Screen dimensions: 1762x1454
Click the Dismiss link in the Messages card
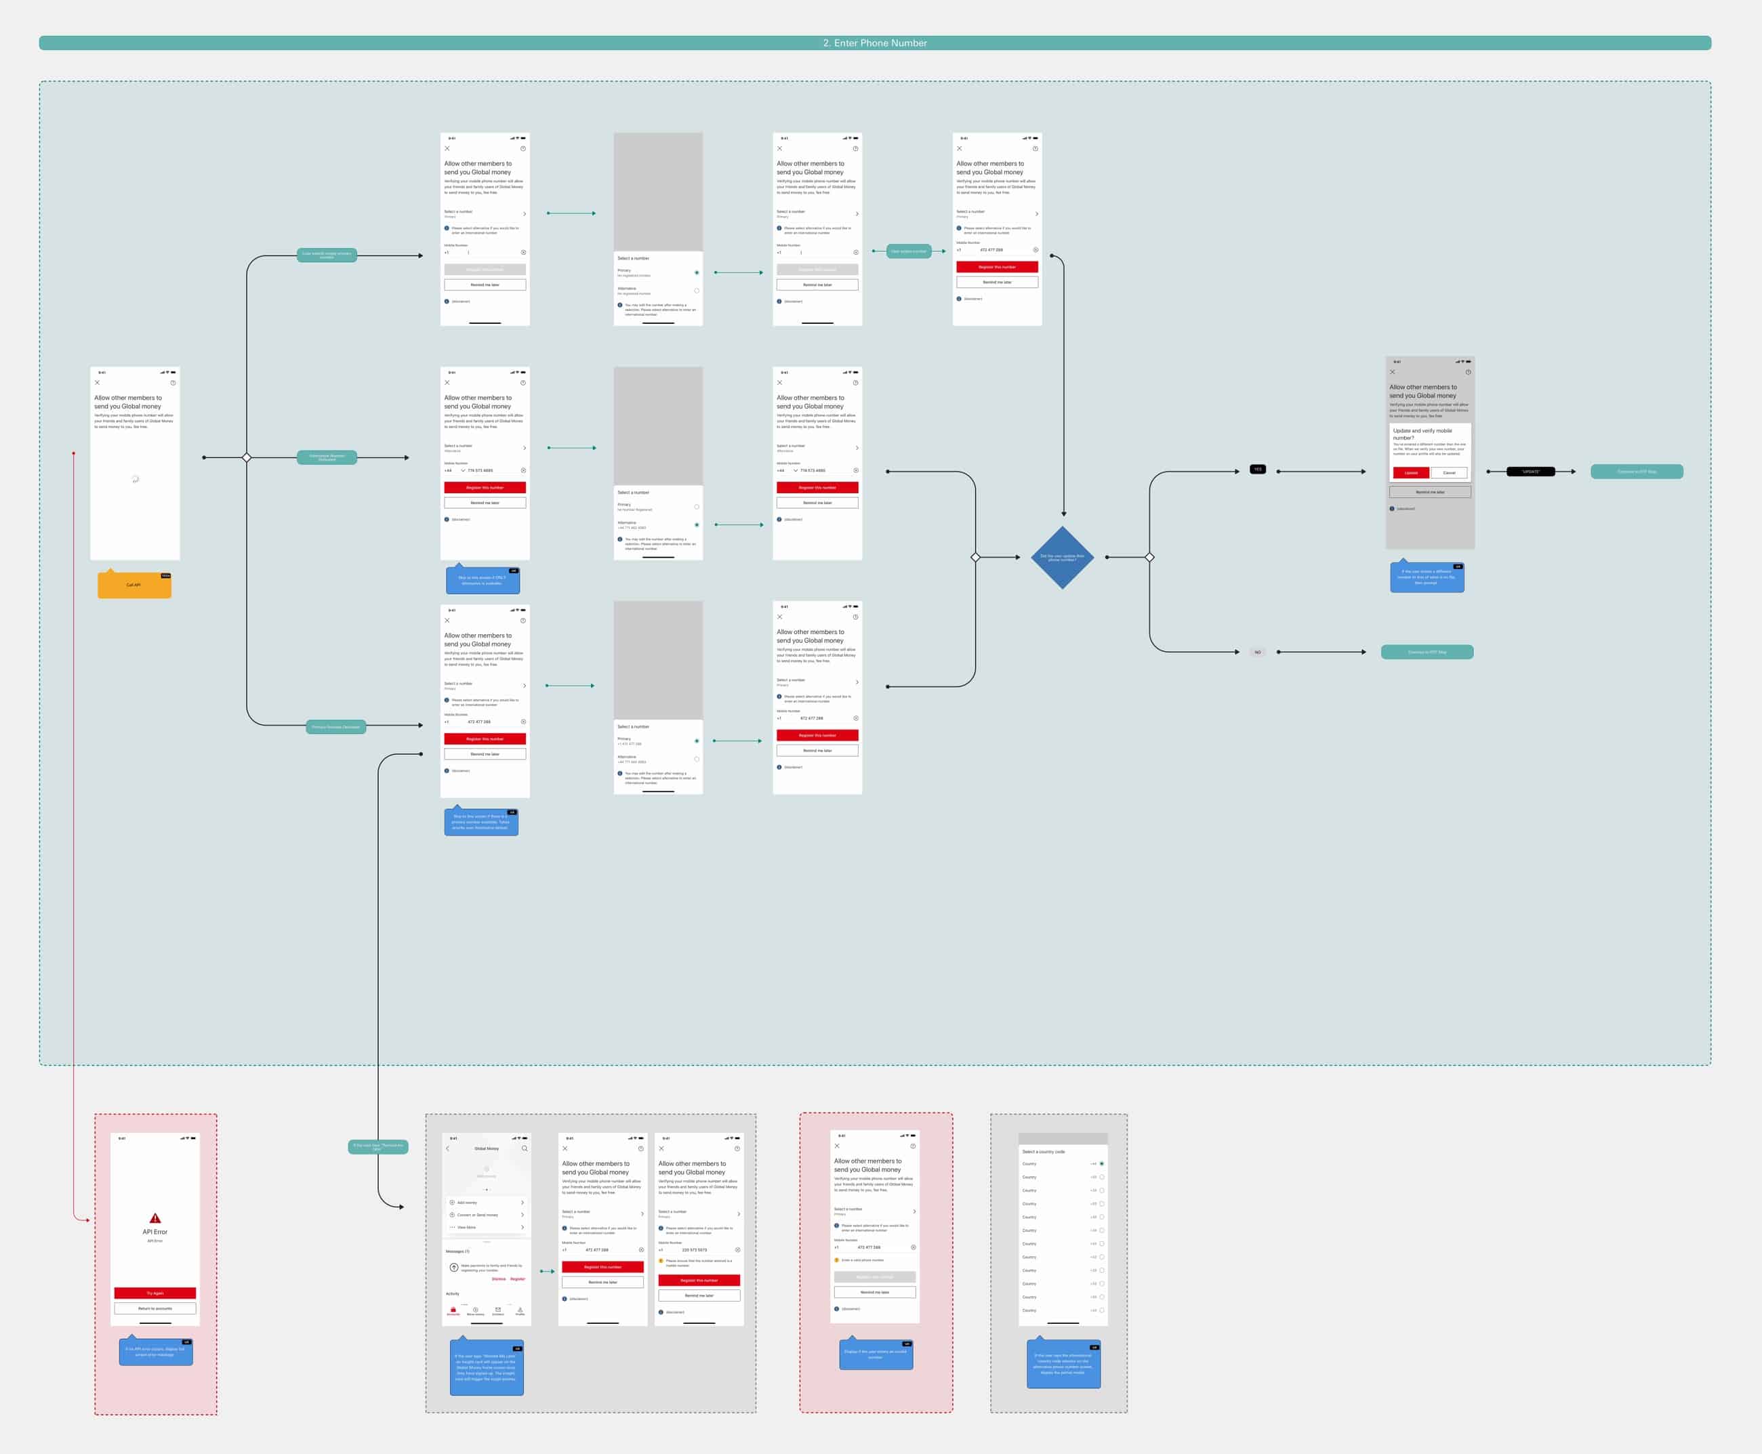pyautogui.click(x=499, y=1279)
